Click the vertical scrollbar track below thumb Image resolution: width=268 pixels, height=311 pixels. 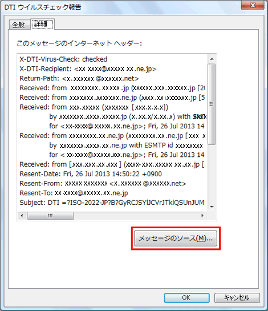[212, 173]
